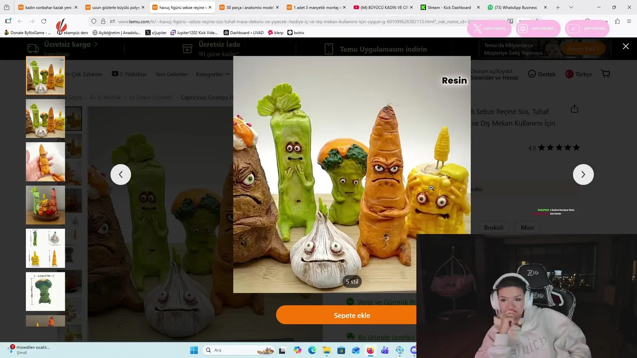Show the next product image
The height and width of the screenshot is (358, 637).
583,175
